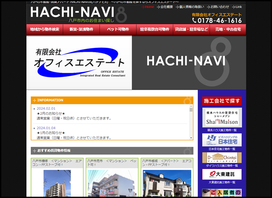The width and height of the screenshot is (272, 198).
Task: Open the 個人情報の取扱い link
Action: click(190, 7)
